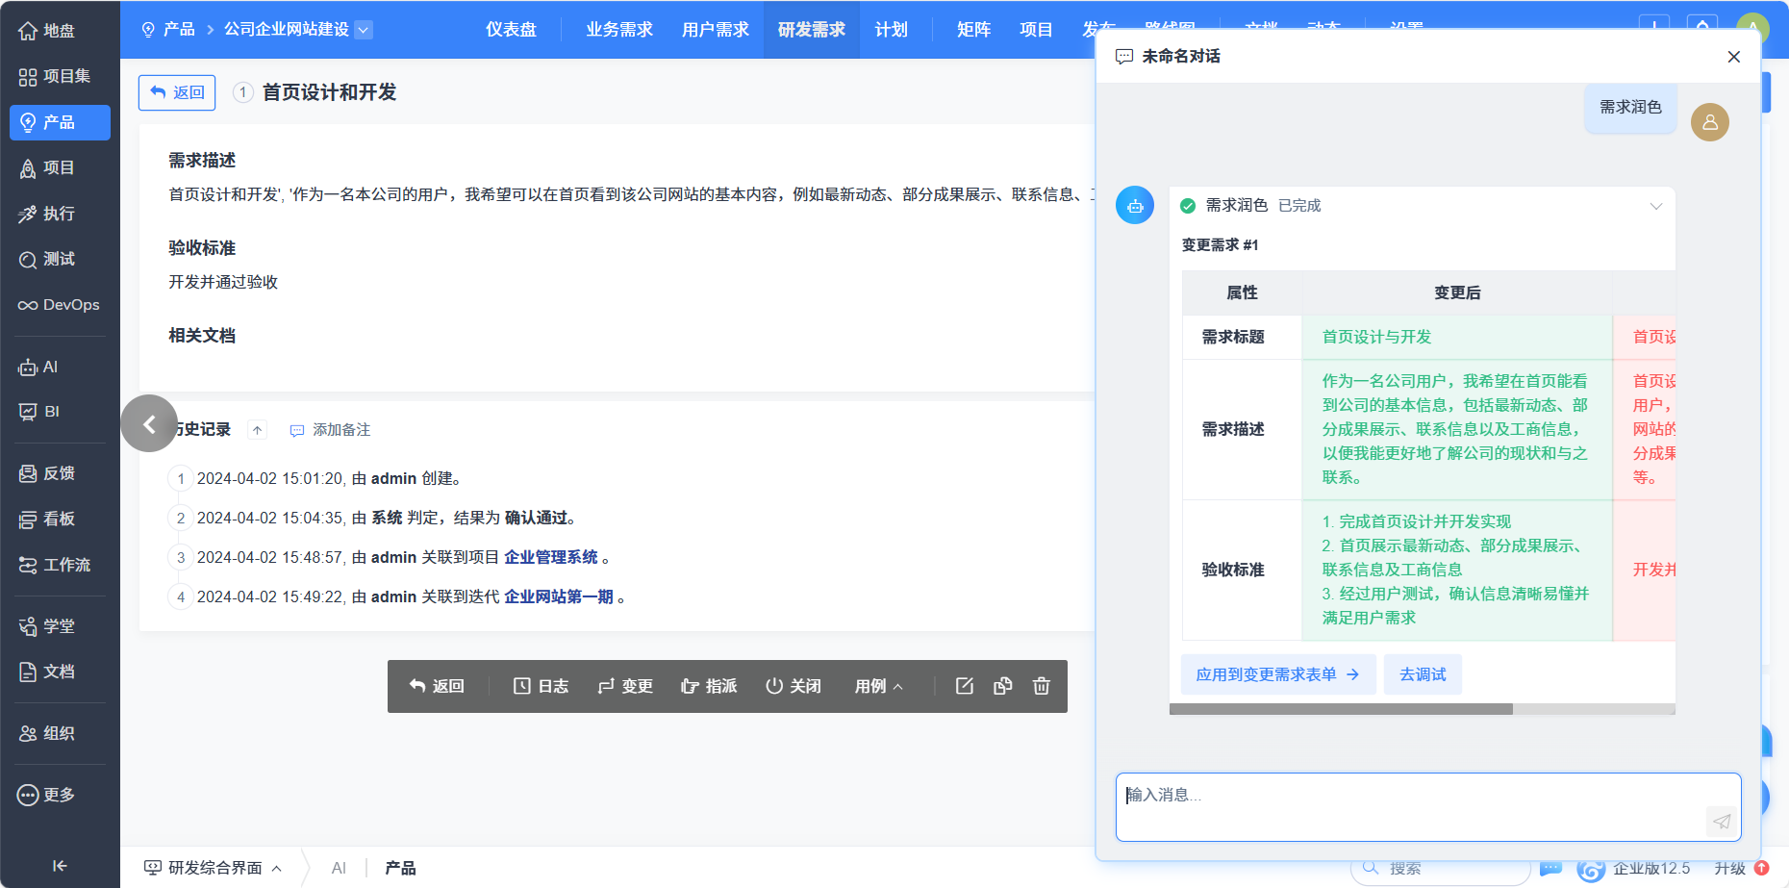Open the 企业管理系统 project link
This screenshot has height=888, width=1789.
coord(551,557)
